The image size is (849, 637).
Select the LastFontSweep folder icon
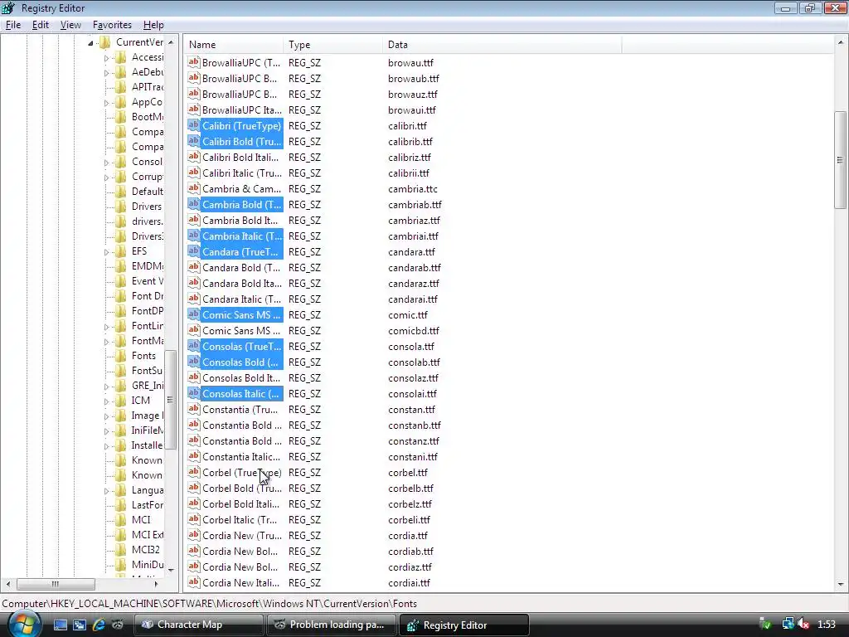pos(121,505)
